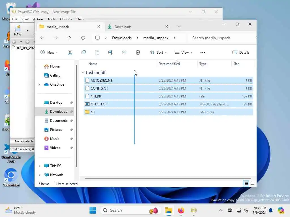Select the NT folder

pos(168,112)
